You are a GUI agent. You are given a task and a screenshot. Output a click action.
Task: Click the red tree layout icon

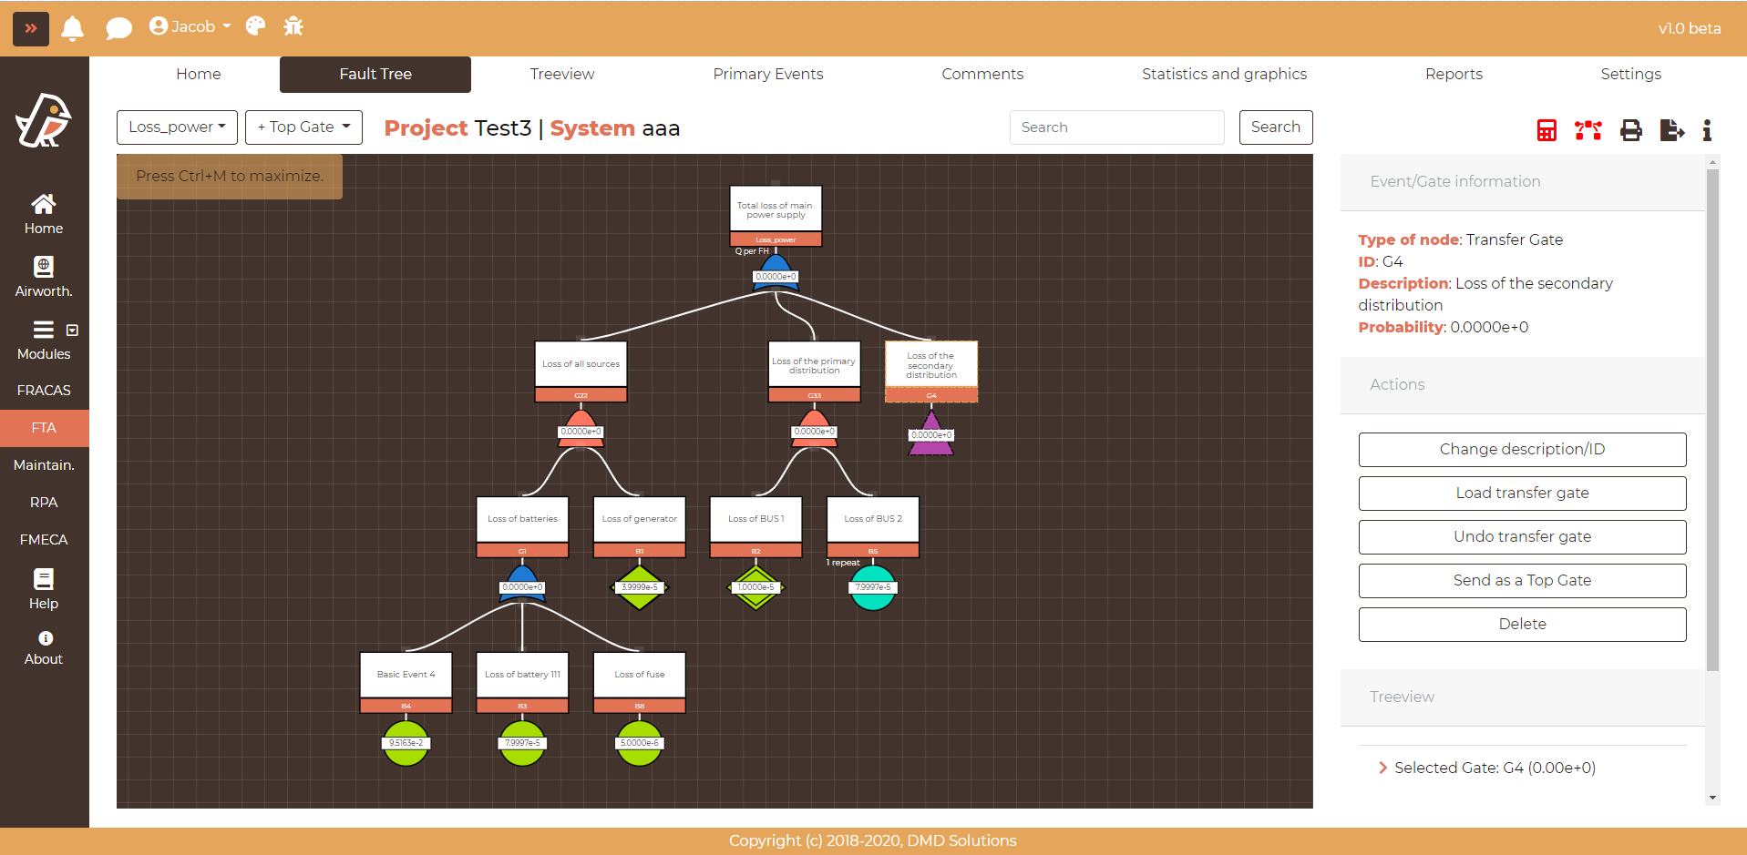point(1588,130)
